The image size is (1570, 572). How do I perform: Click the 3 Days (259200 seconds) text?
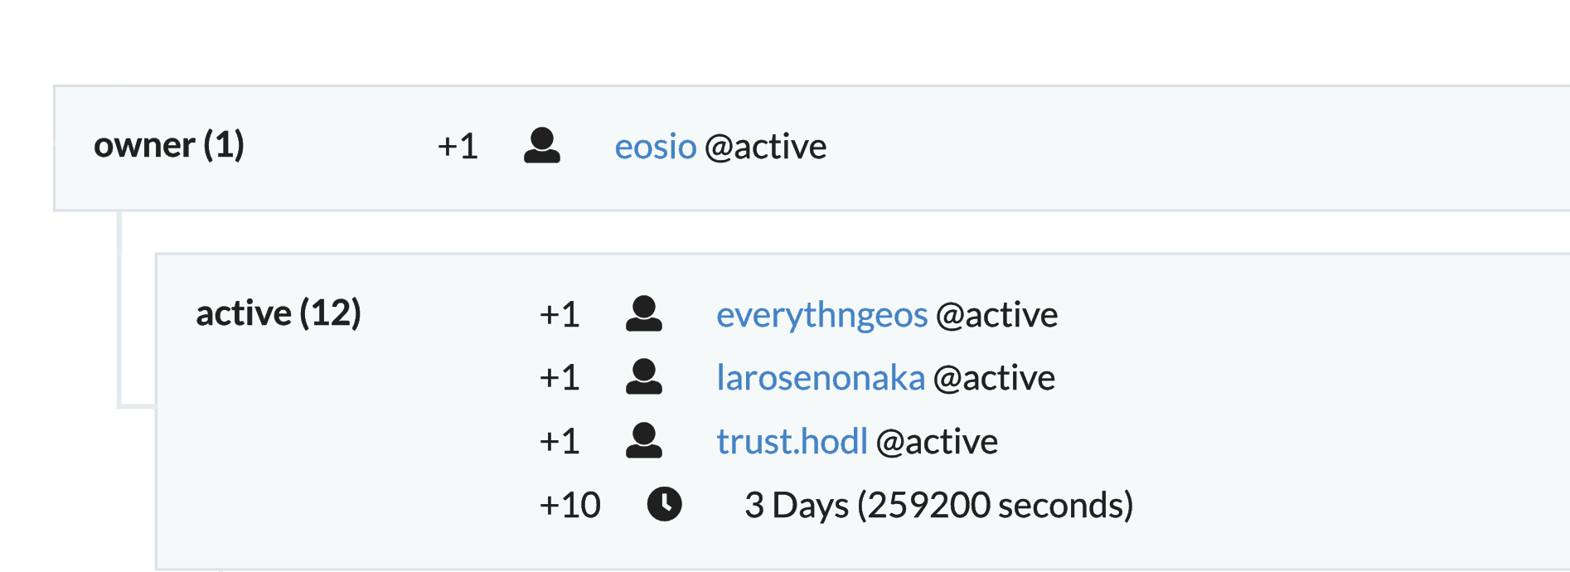938,505
